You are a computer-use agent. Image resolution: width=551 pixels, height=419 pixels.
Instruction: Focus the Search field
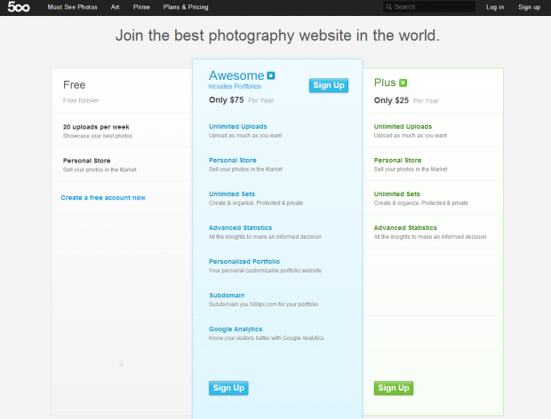429,7
